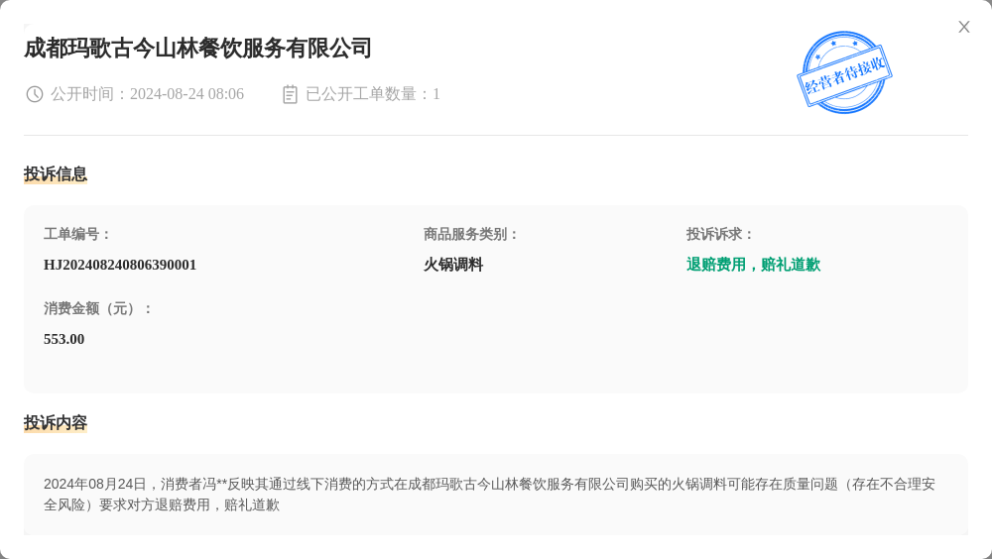Click the 工单编号 label
The height and width of the screenshot is (559, 992).
(77, 235)
